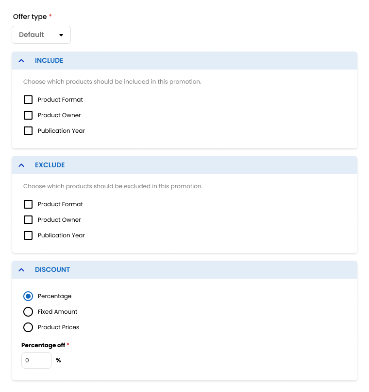
Task: Click the Product Prices label text
Action: 58,327
